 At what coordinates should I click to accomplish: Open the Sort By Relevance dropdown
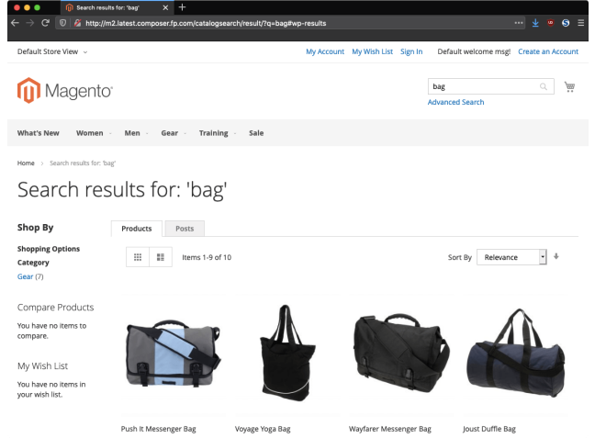pos(511,257)
